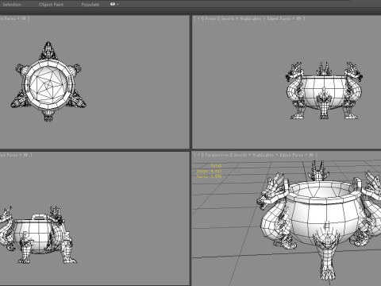
Task: Select the cauldron model in top-left viewport
Action: click(48, 82)
